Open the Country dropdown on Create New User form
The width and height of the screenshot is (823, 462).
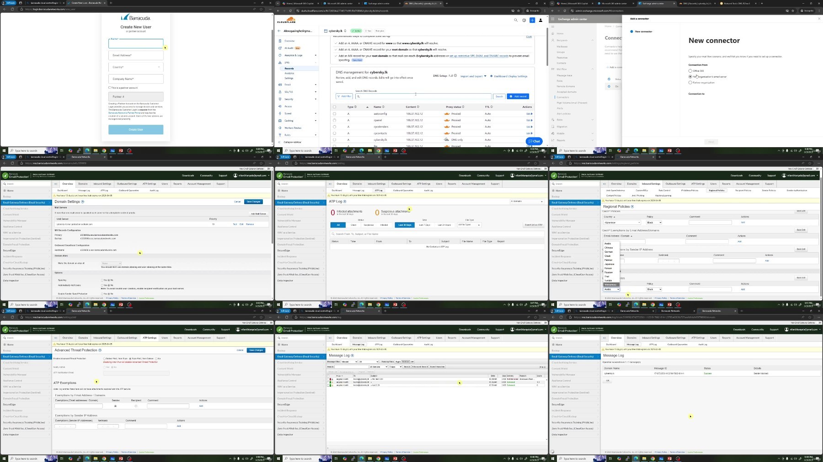click(x=136, y=67)
